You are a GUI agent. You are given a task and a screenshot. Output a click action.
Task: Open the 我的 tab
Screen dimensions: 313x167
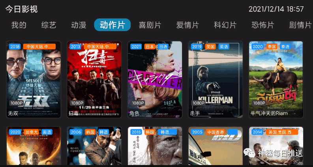click(19, 25)
